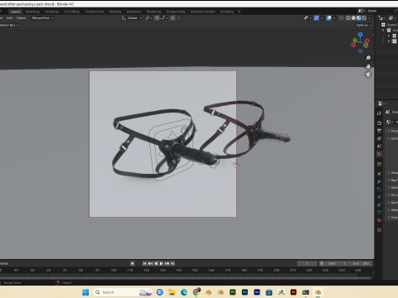Click the timeline horizontal scrollbar

point(186,277)
